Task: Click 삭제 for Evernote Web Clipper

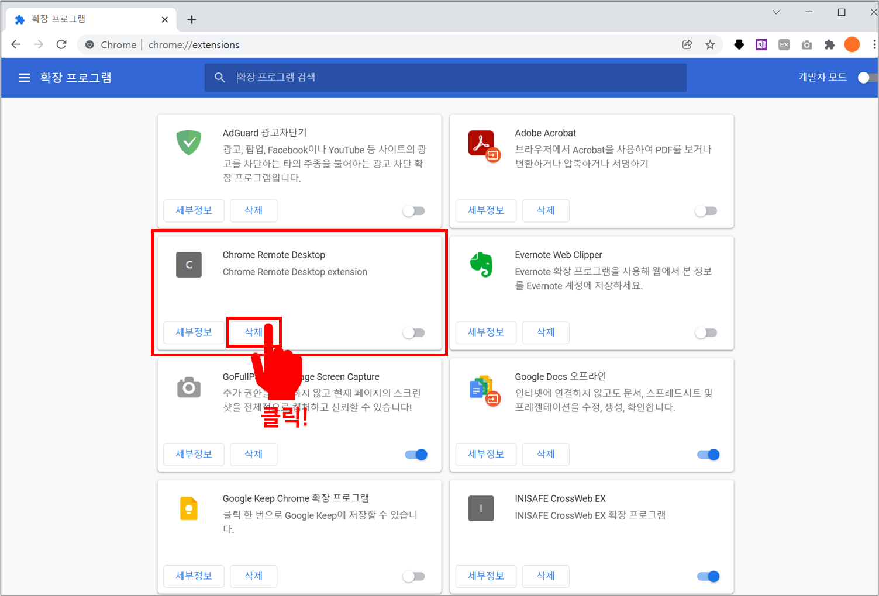Action: (546, 332)
